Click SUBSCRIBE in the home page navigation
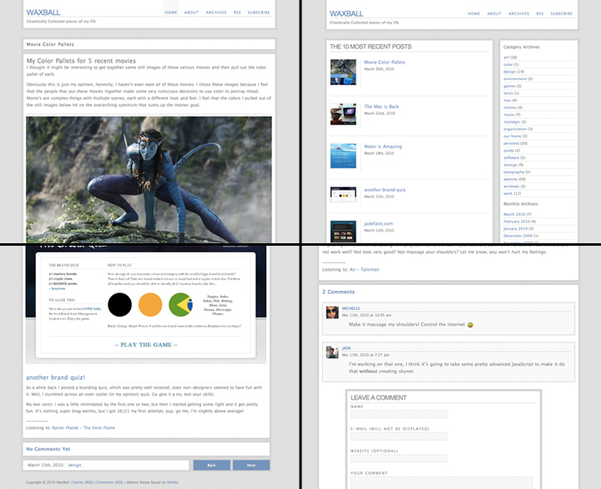The height and width of the screenshot is (489, 601). coord(259,13)
